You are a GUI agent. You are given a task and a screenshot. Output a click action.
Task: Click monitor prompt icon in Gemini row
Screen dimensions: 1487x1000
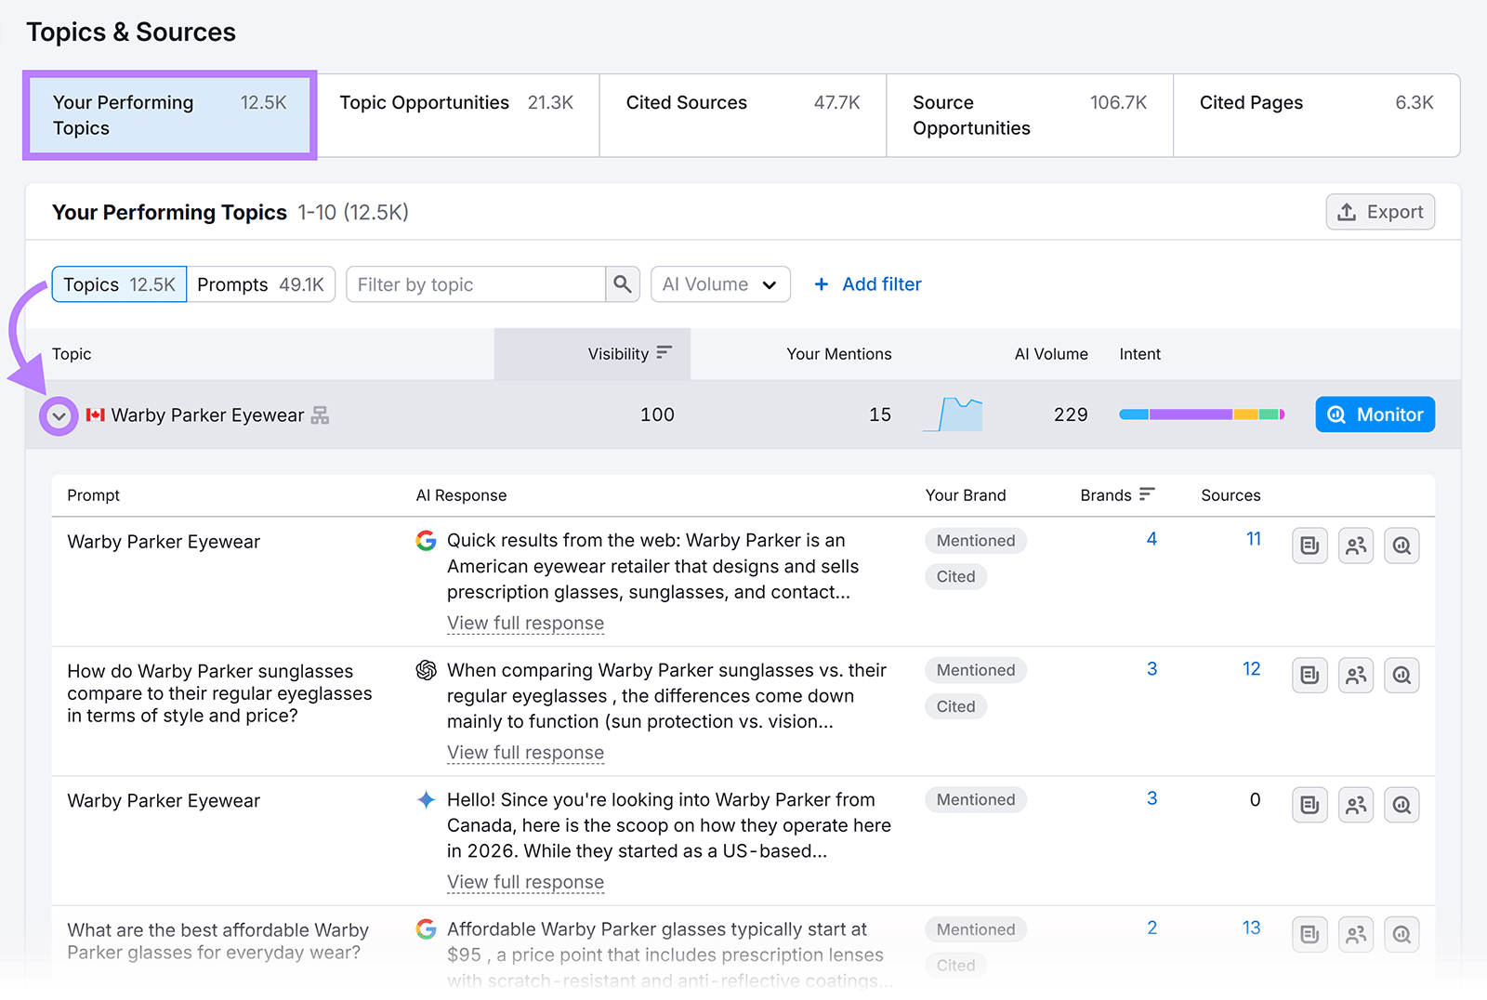pyautogui.click(x=1401, y=805)
